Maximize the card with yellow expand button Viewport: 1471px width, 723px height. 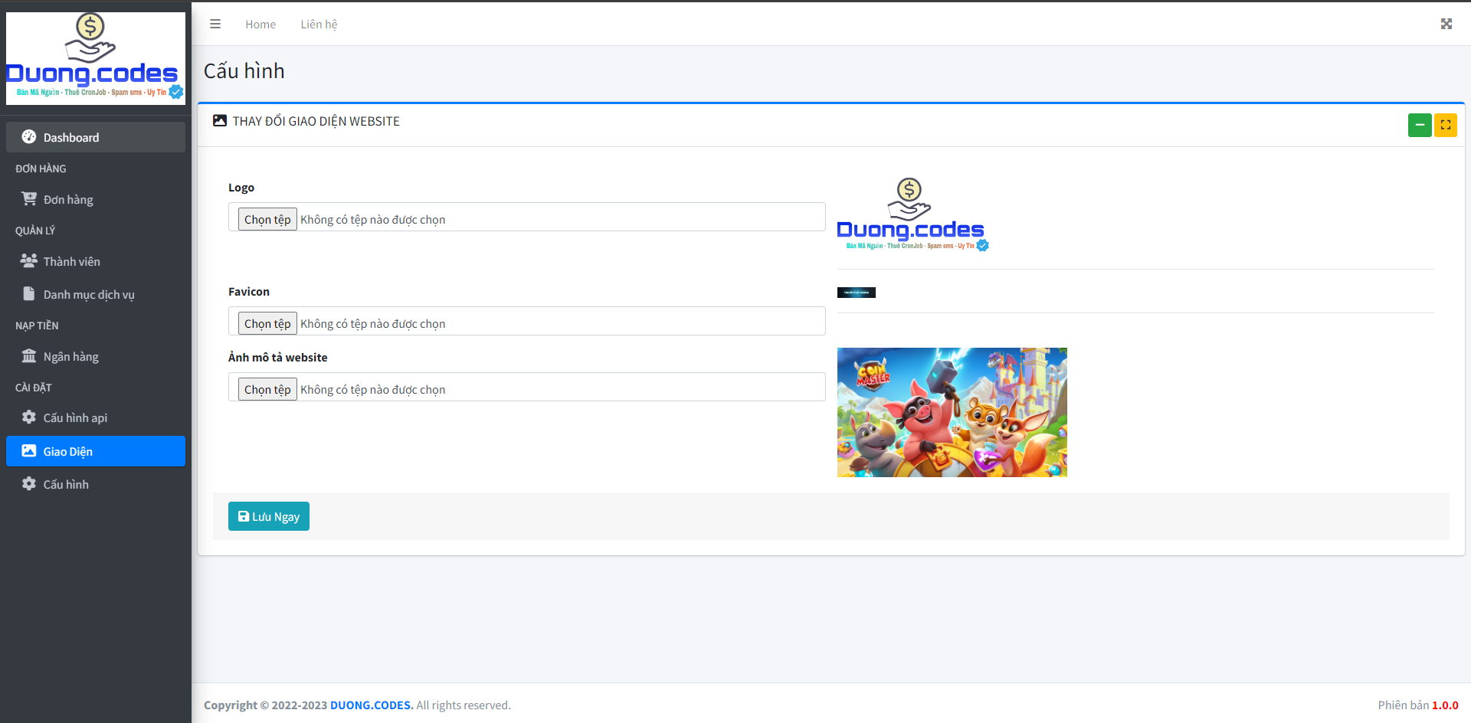tap(1445, 125)
